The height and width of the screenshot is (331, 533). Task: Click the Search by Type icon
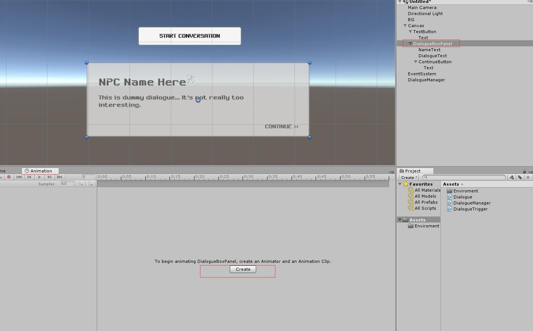tap(512, 177)
